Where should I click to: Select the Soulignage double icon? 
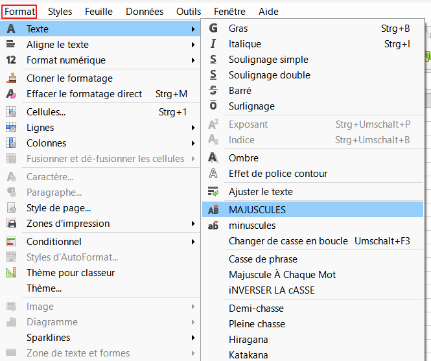point(213,75)
